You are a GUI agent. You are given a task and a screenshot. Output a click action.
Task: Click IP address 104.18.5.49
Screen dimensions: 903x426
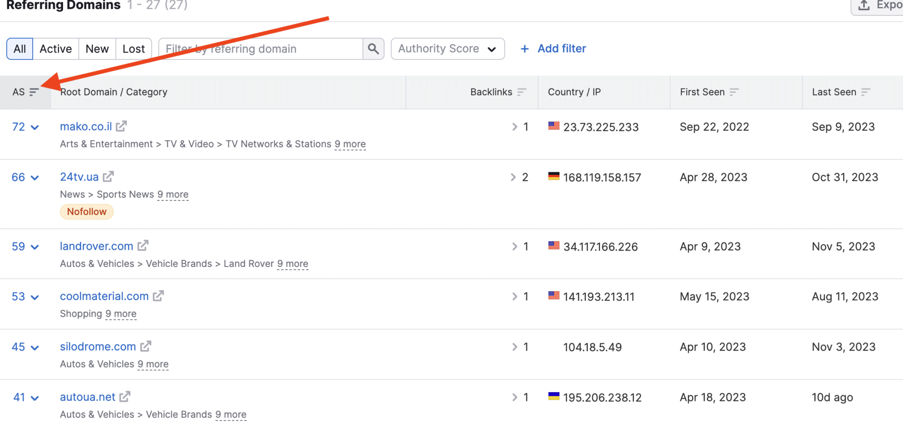[592, 347]
